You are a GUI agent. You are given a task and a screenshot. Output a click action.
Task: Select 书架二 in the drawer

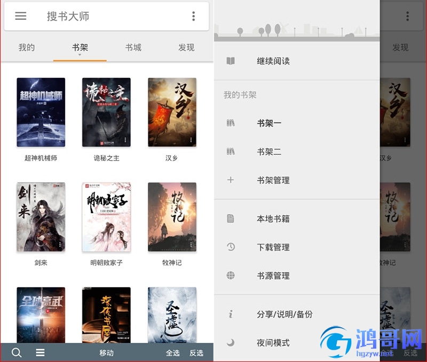click(x=297, y=152)
